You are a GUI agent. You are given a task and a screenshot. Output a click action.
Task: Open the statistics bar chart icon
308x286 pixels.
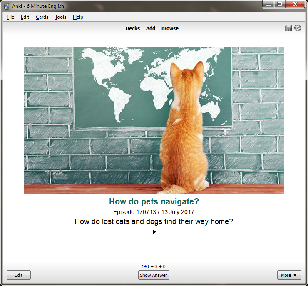click(x=288, y=28)
